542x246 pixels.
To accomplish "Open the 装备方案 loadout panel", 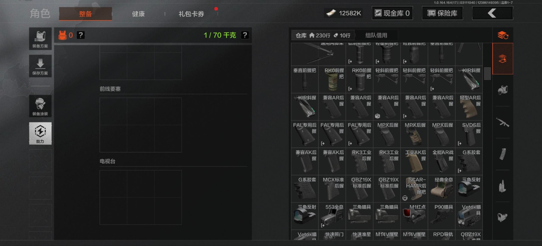I will (40, 39).
